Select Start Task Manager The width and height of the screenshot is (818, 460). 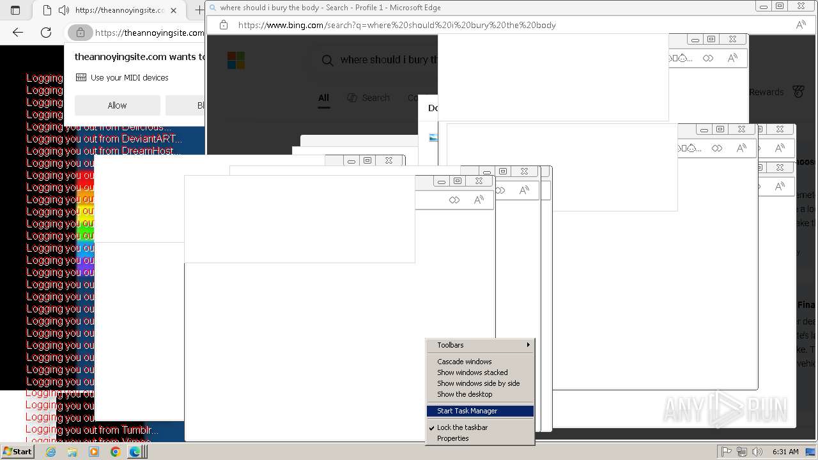(x=480, y=411)
